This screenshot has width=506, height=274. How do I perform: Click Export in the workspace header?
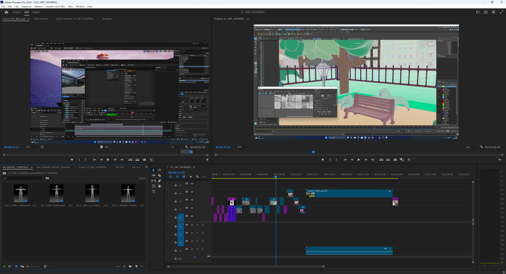pyautogui.click(x=37, y=12)
